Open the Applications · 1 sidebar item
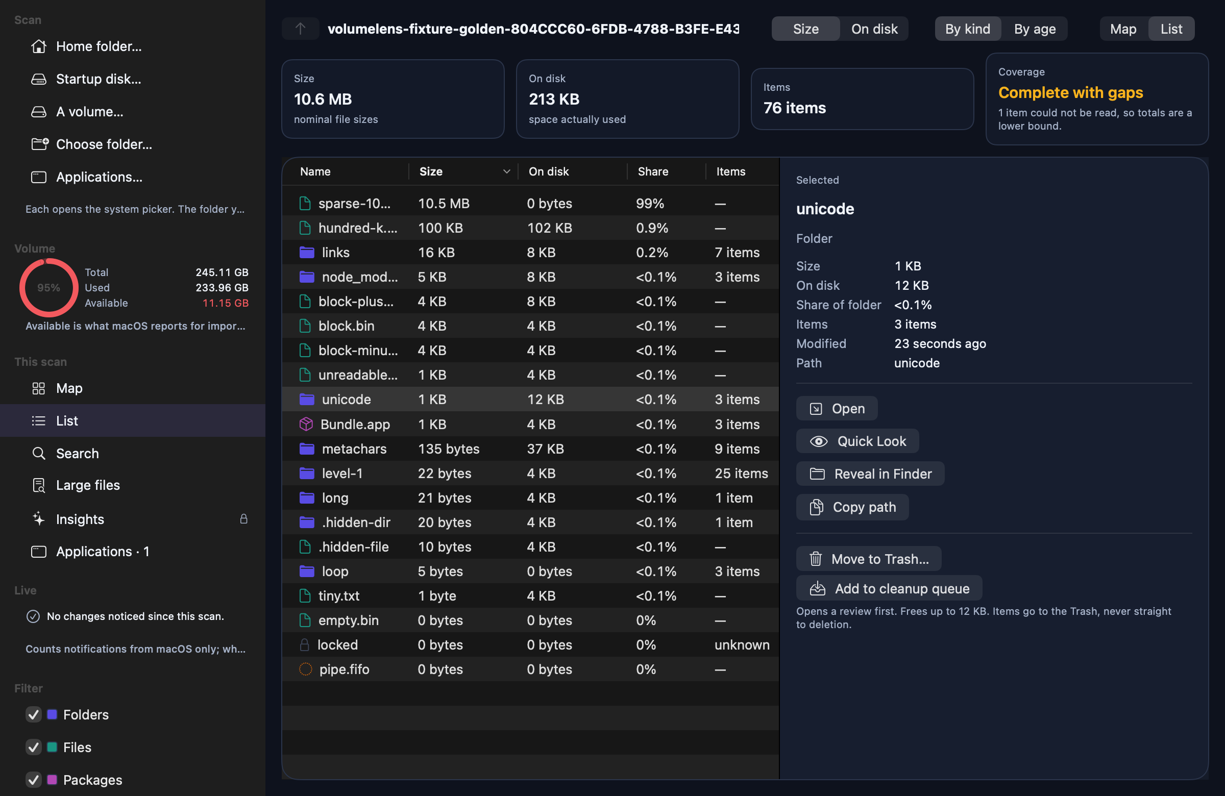1225x796 pixels. point(133,552)
